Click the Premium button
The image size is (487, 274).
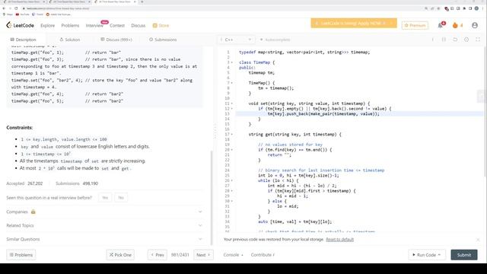[x=415, y=25]
